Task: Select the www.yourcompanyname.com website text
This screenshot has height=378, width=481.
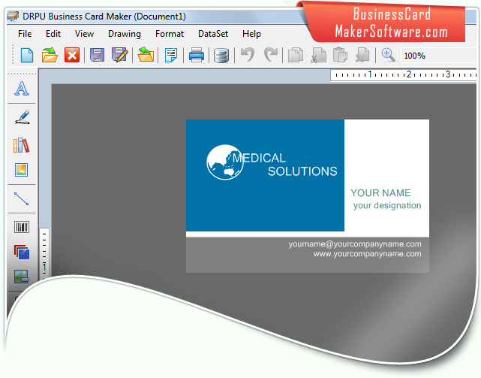Action: (x=367, y=254)
